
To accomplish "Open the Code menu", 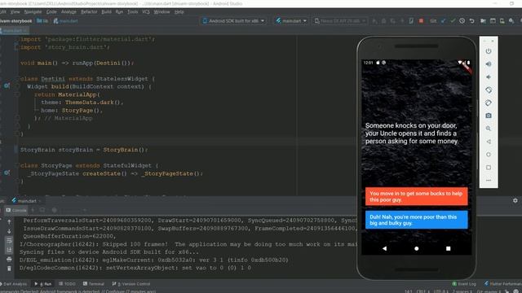I will 51,11.
